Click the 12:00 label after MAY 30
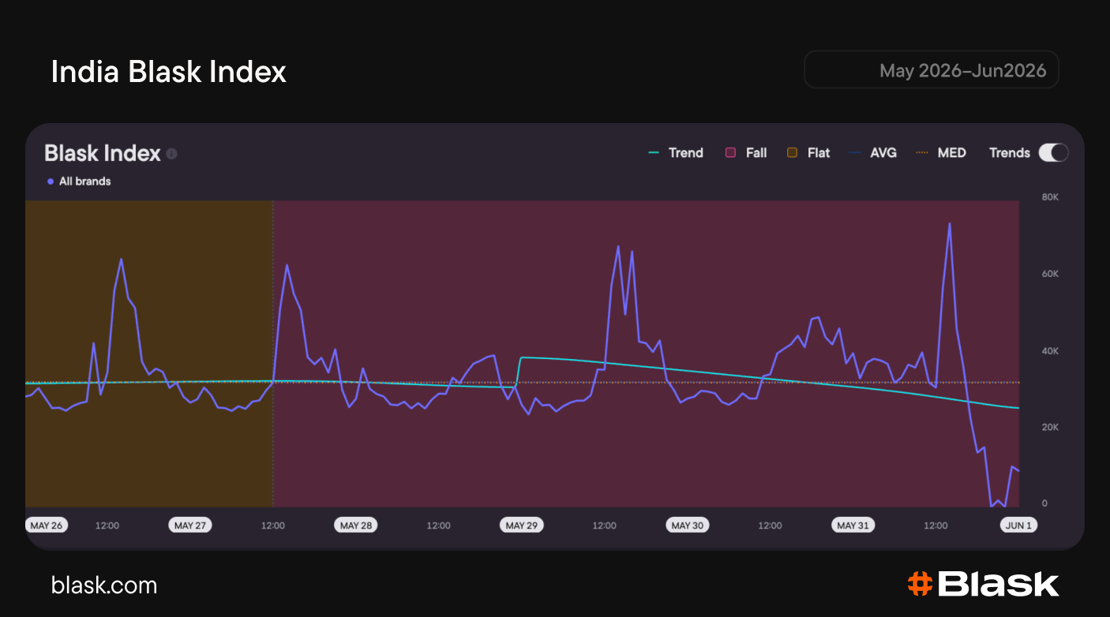Screen dimensions: 1110x617 click(x=771, y=525)
